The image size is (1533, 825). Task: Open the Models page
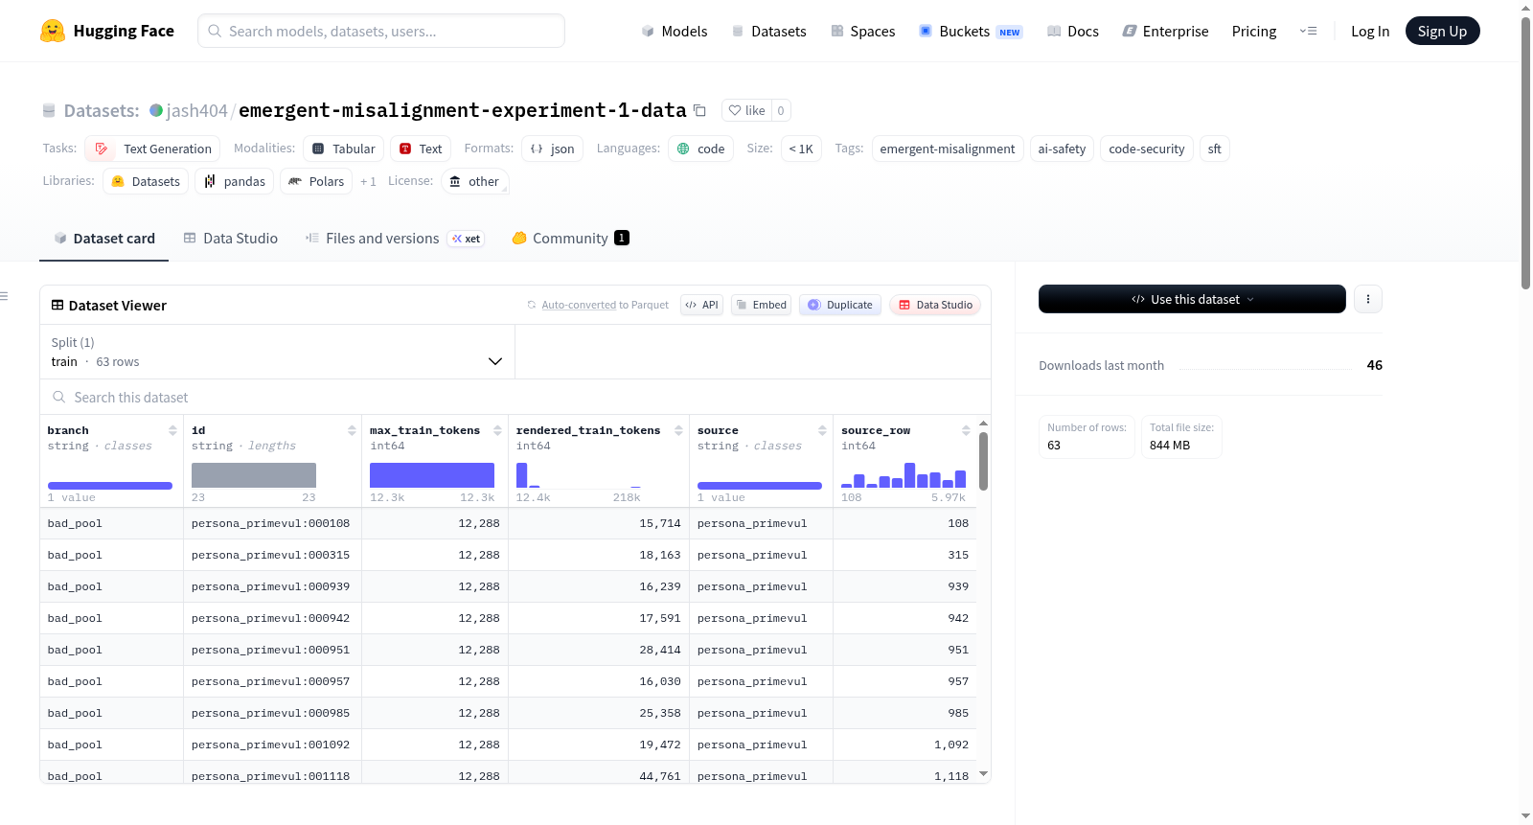[x=675, y=31]
